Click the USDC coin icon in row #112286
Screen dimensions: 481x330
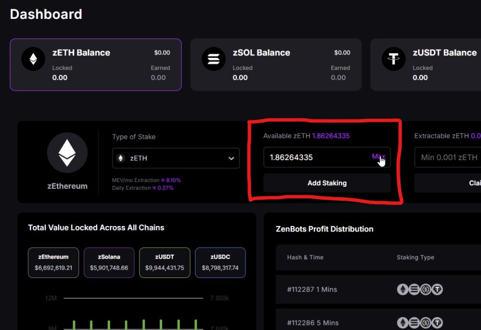point(425,323)
